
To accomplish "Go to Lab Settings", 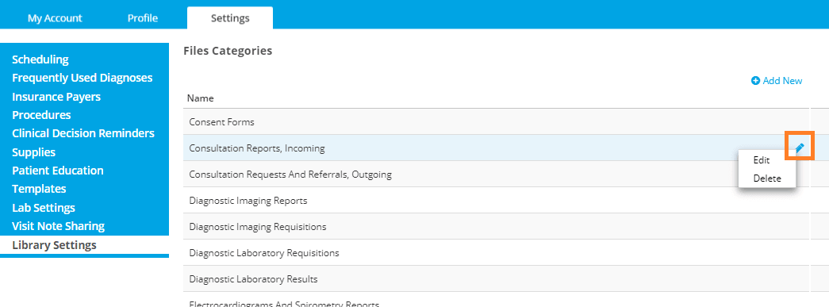I will [44, 208].
